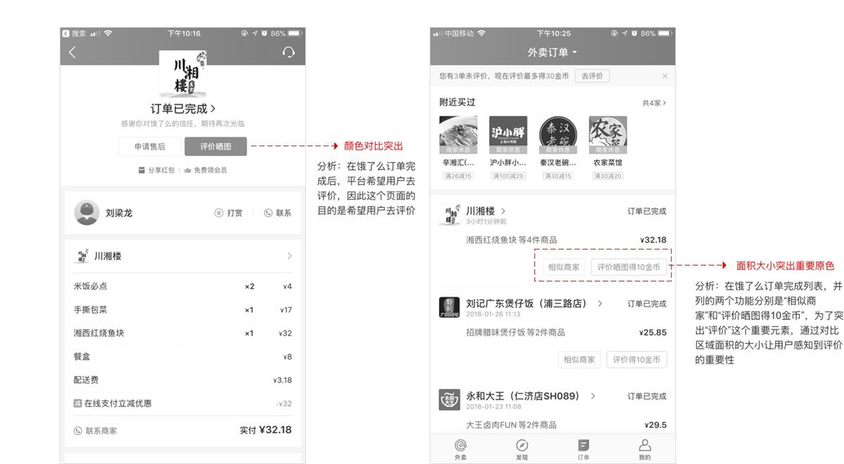Tap the 免费领会员 crown icon

(x=188, y=169)
